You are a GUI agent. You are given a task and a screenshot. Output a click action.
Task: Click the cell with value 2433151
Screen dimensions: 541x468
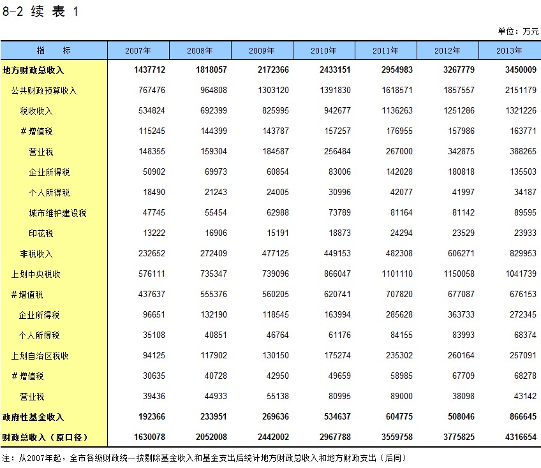(x=337, y=70)
